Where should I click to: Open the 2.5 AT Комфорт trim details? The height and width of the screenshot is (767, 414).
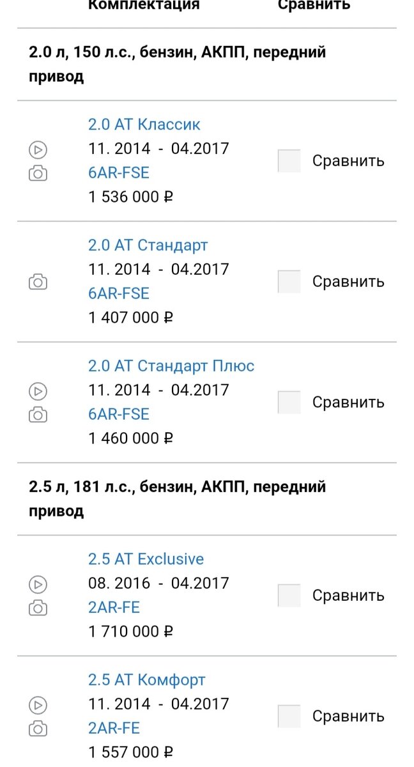click(x=146, y=679)
